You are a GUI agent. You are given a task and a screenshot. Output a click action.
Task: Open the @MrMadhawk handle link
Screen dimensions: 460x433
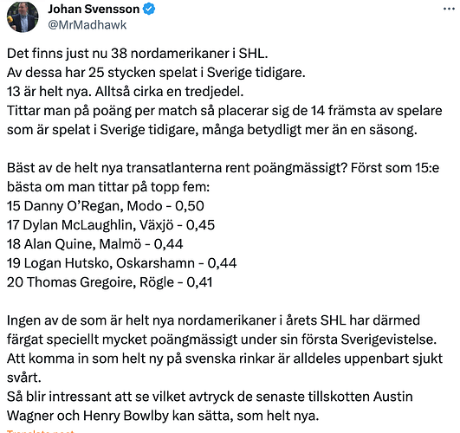point(87,25)
